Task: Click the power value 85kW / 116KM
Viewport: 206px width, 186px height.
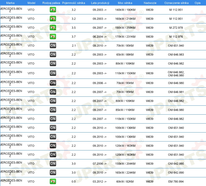Action: (125, 110)
